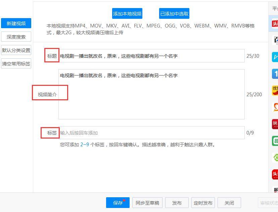The width and height of the screenshot is (278, 212).
Task: Click inside the 视频简介 description text area
Action: 151,97
